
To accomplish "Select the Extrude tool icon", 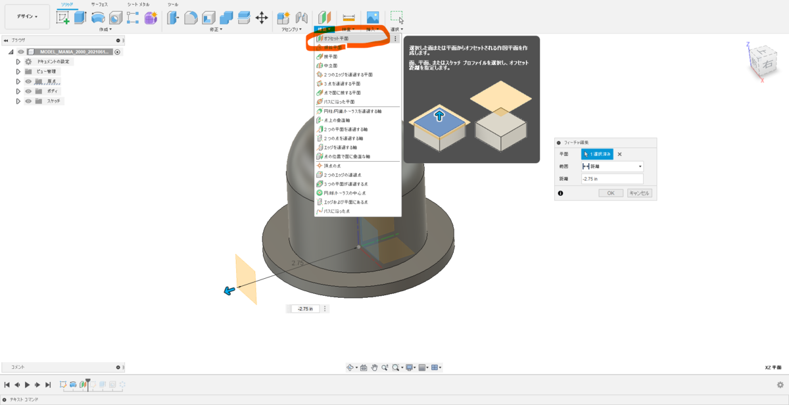I will 80,18.
